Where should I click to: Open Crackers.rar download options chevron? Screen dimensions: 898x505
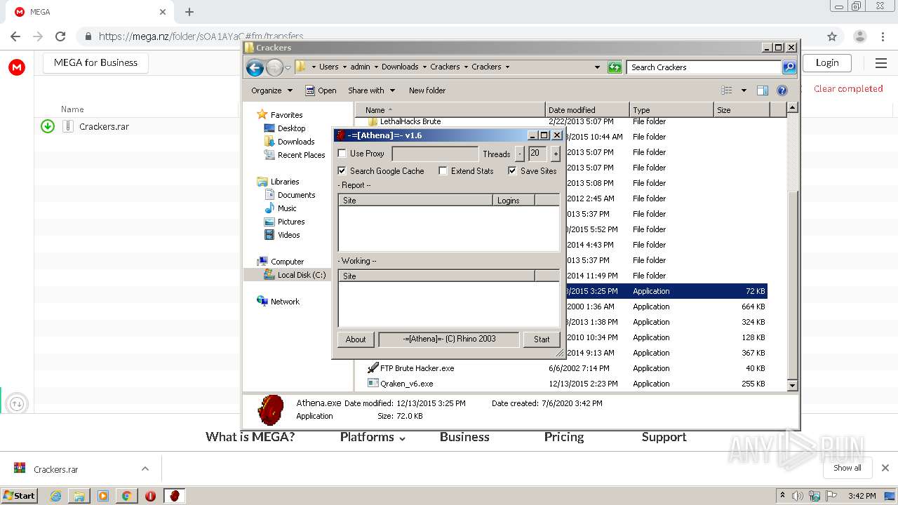(x=145, y=469)
